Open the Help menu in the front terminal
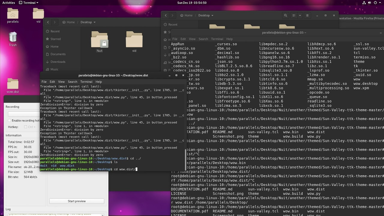384x216 pixels. [99, 82]
